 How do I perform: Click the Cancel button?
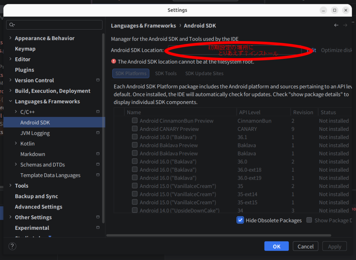coord(305,246)
